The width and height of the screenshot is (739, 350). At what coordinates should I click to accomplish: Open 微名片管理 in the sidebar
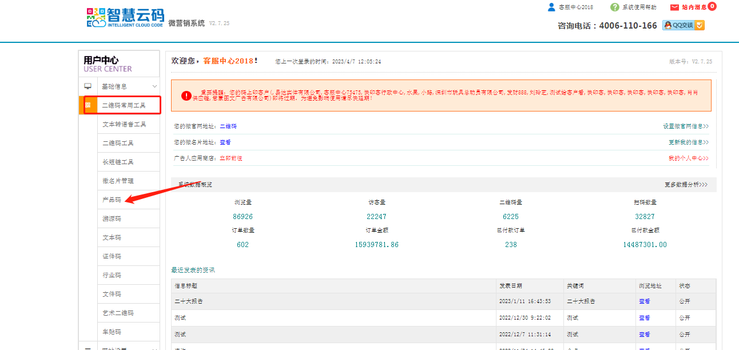(x=118, y=181)
